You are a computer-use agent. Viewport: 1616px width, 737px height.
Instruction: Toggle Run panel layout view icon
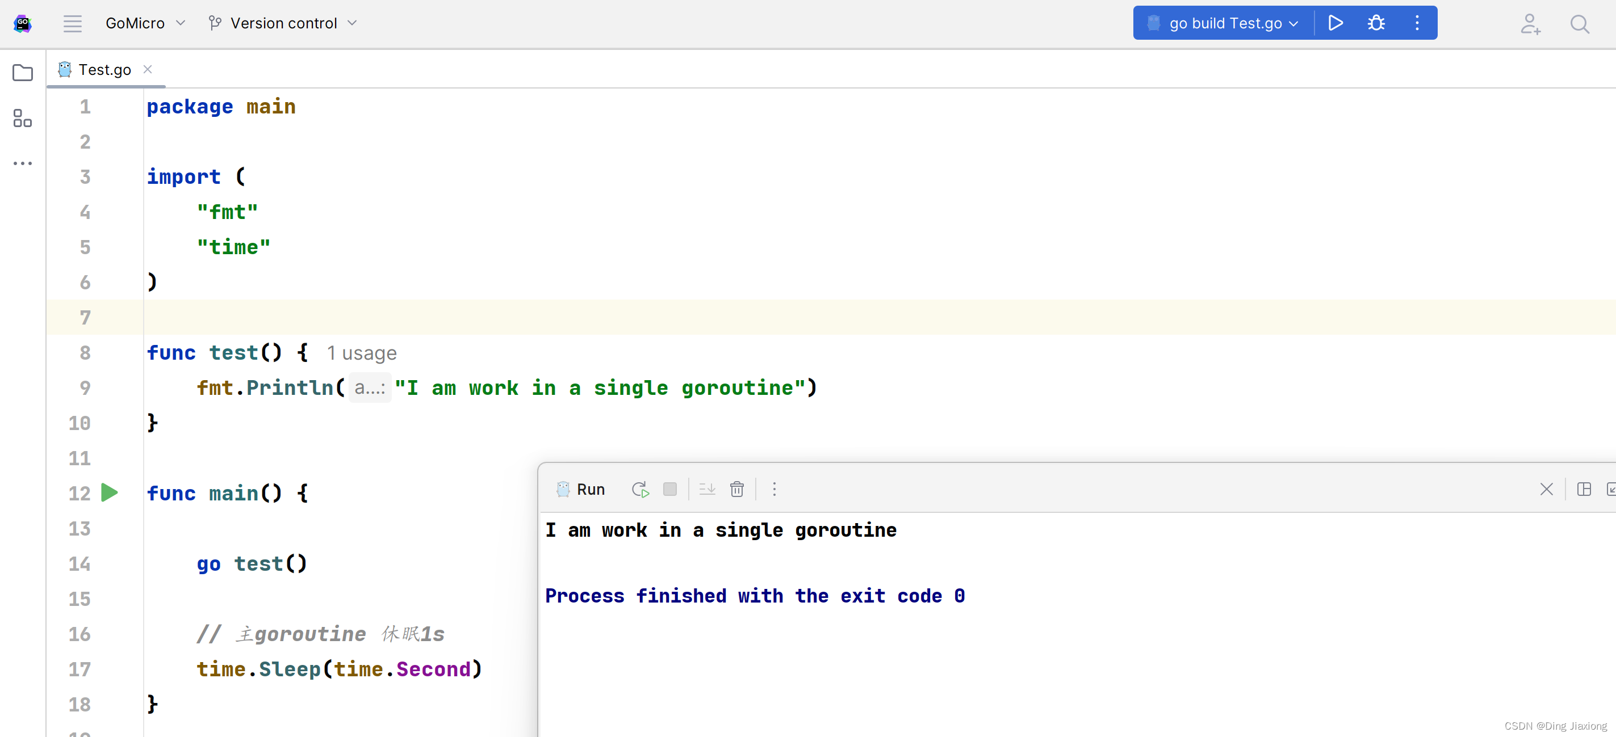(1584, 490)
